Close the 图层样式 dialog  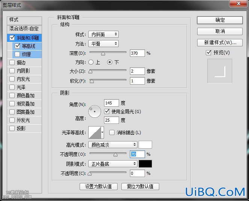(238, 3)
